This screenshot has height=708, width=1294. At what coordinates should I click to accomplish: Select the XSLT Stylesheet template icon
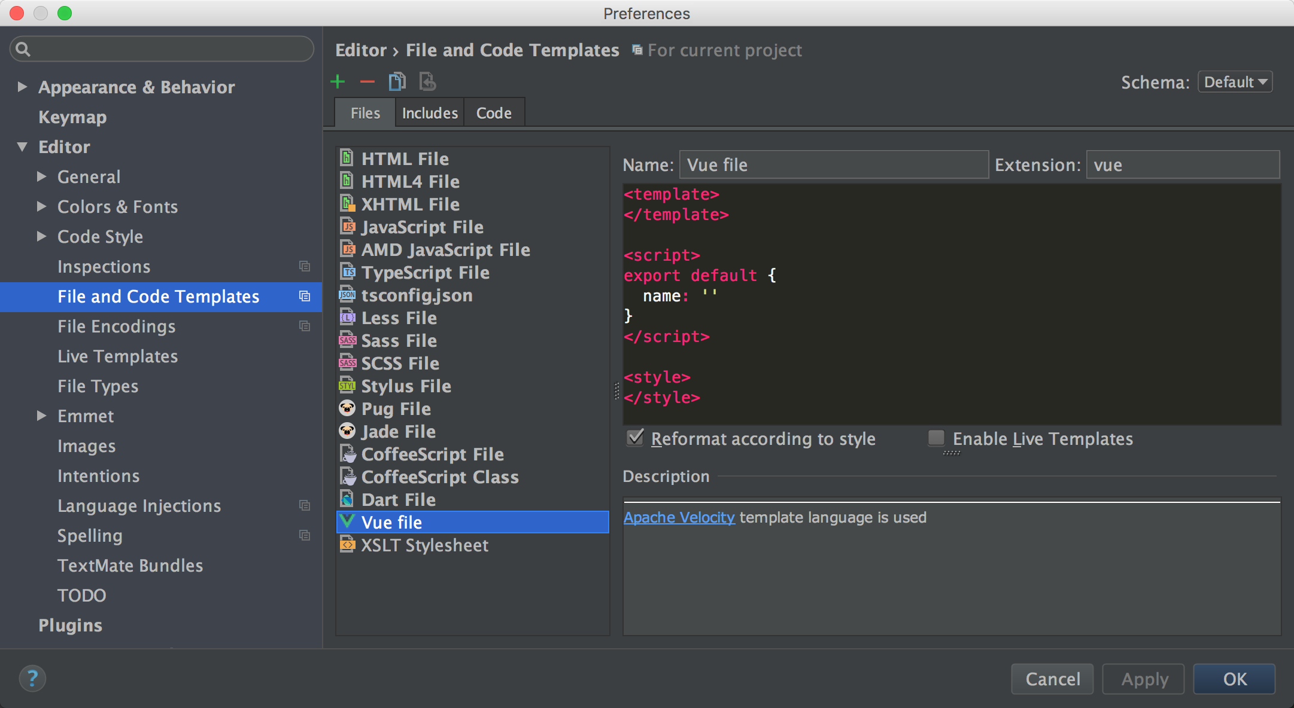(347, 544)
